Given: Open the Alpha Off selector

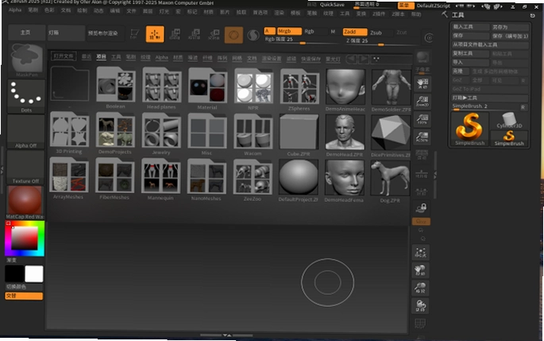Looking at the screenshot, I should (26, 132).
